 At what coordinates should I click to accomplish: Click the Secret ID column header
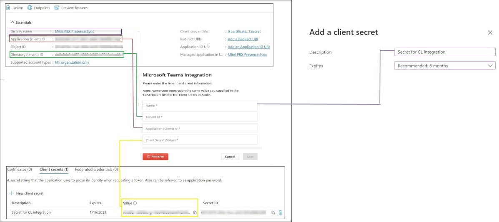point(211,203)
